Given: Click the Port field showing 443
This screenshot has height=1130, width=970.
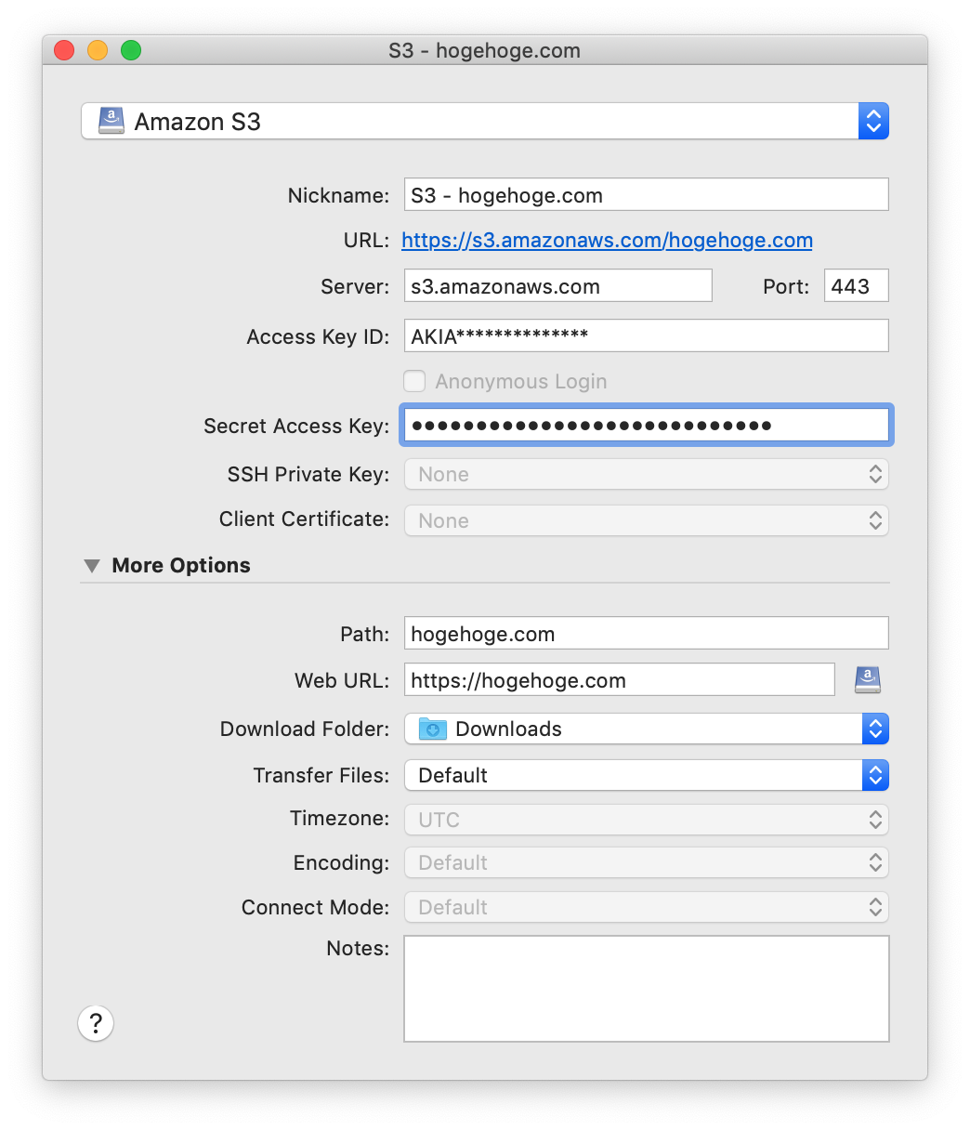Looking at the screenshot, I should coord(857,286).
